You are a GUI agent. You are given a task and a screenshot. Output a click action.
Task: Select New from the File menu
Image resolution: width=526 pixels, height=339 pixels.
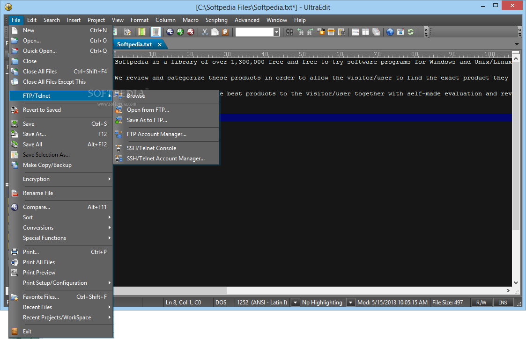tap(61, 30)
